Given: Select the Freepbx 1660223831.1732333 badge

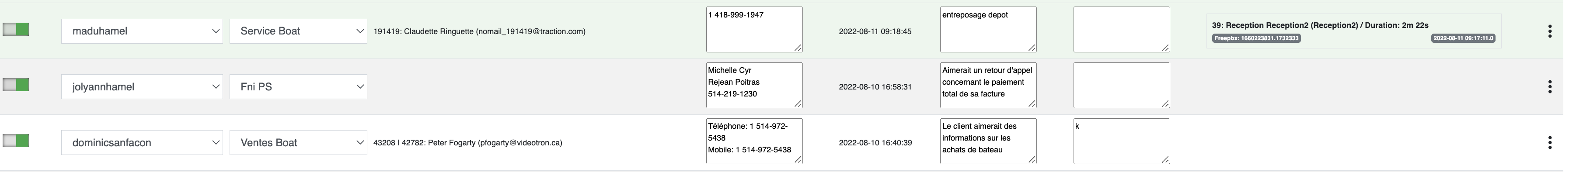Looking at the screenshot, I should pos(1256,38).
